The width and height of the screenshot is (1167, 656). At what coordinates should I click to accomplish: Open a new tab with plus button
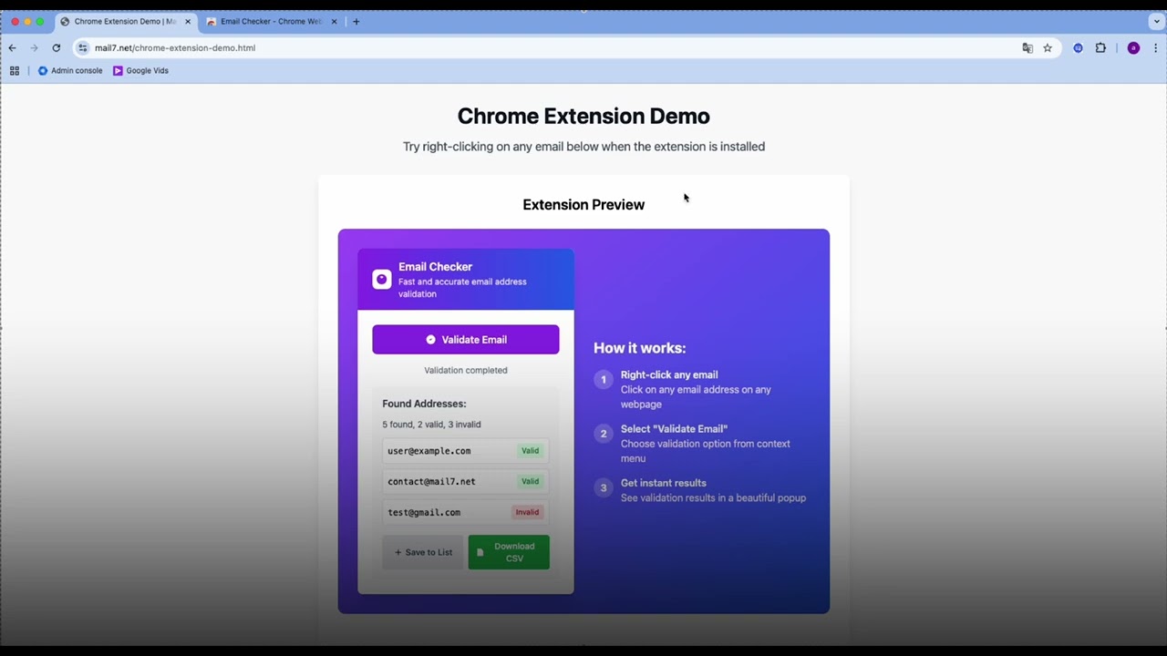tap(356, 21)
